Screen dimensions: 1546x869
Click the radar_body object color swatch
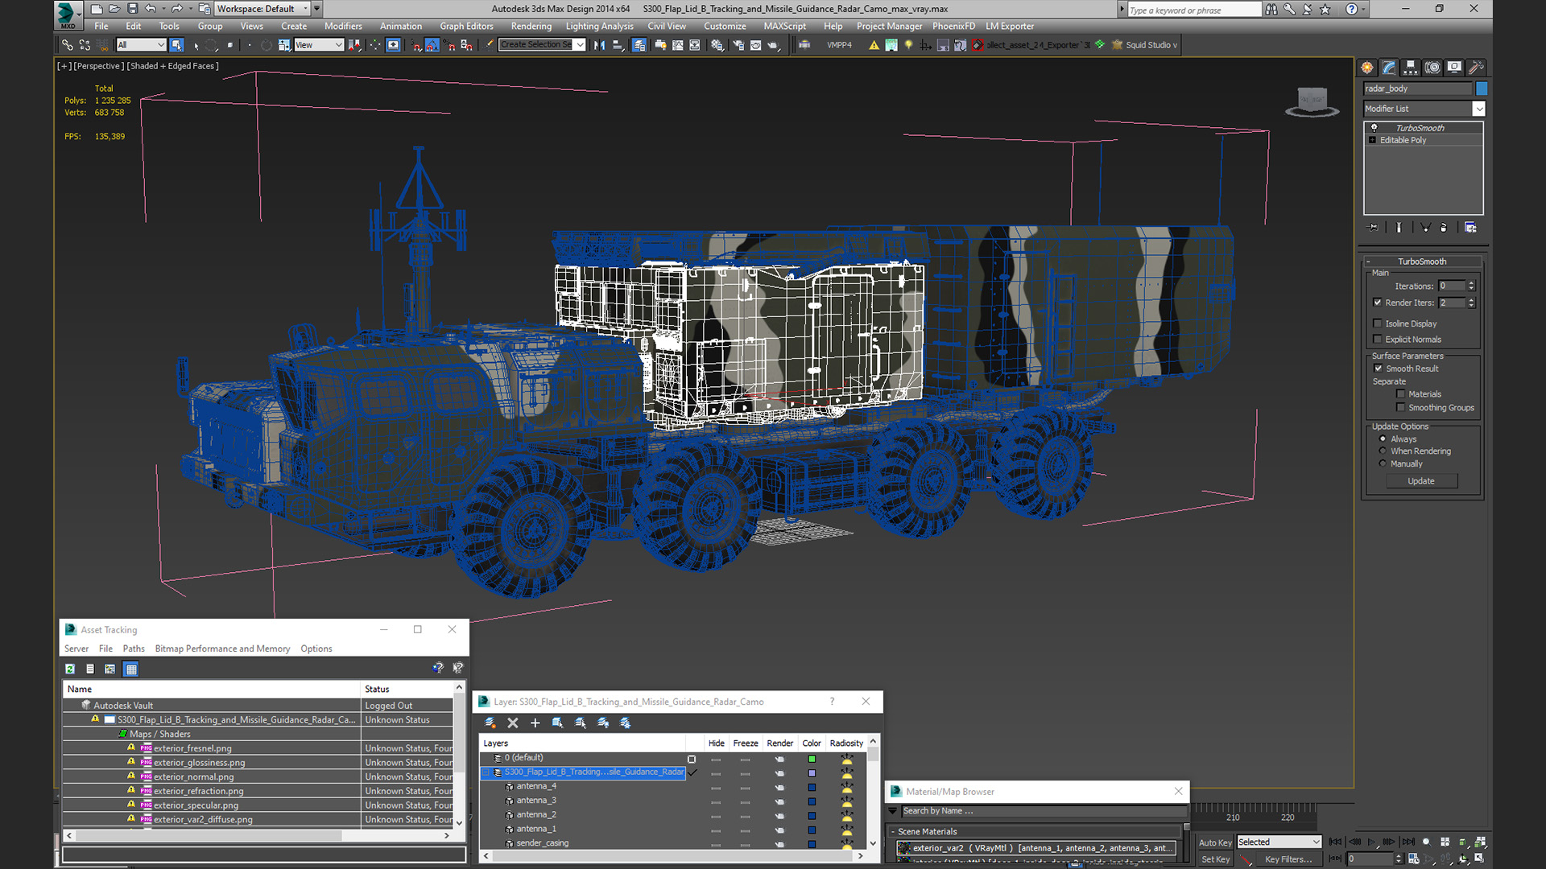pyautogui.click(x=1482, y=89)
